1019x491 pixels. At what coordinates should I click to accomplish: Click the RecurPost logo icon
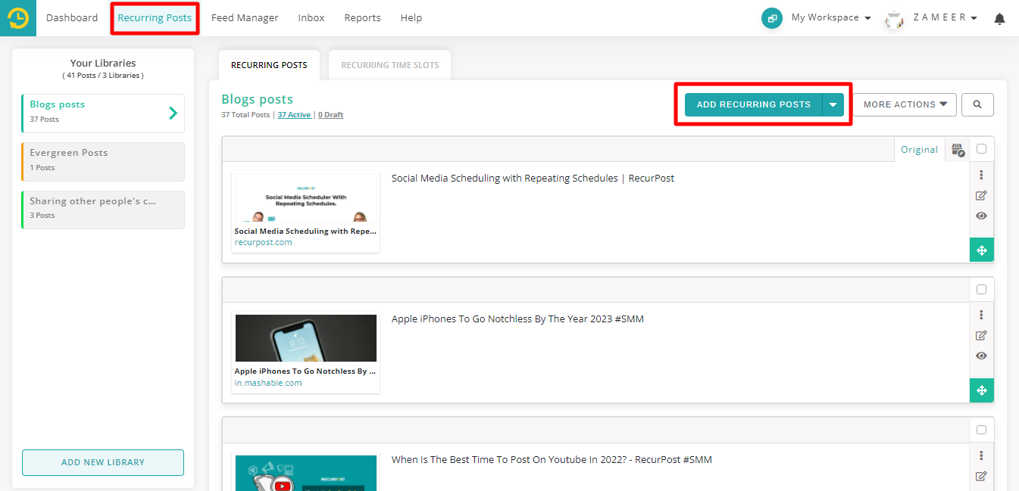pos(18,17)
